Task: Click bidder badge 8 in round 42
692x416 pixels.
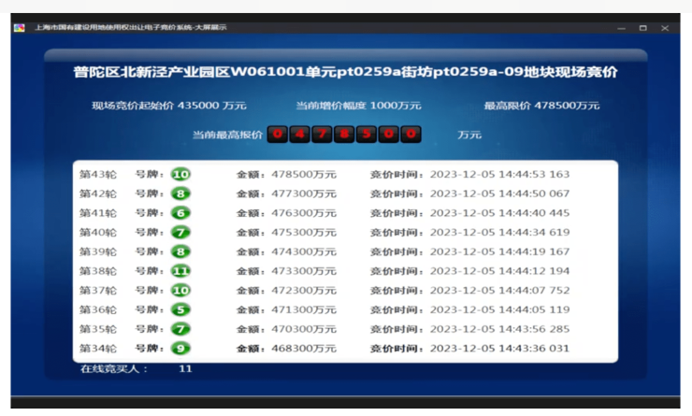Action: [x=180, y=194]
